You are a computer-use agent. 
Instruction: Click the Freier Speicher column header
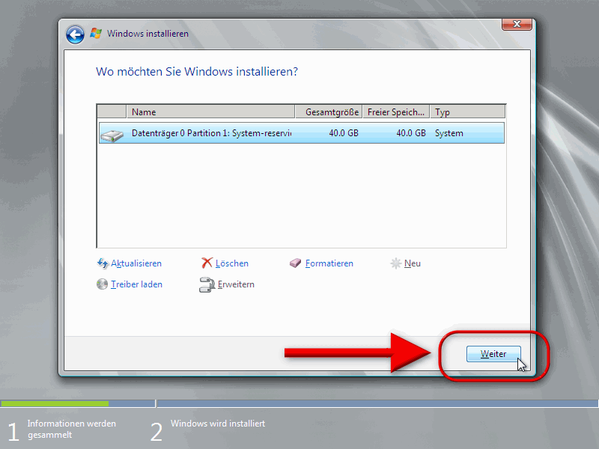[396, 112]
